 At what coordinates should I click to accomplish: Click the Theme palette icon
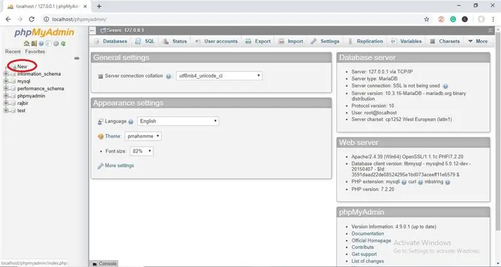coord(101,136)
